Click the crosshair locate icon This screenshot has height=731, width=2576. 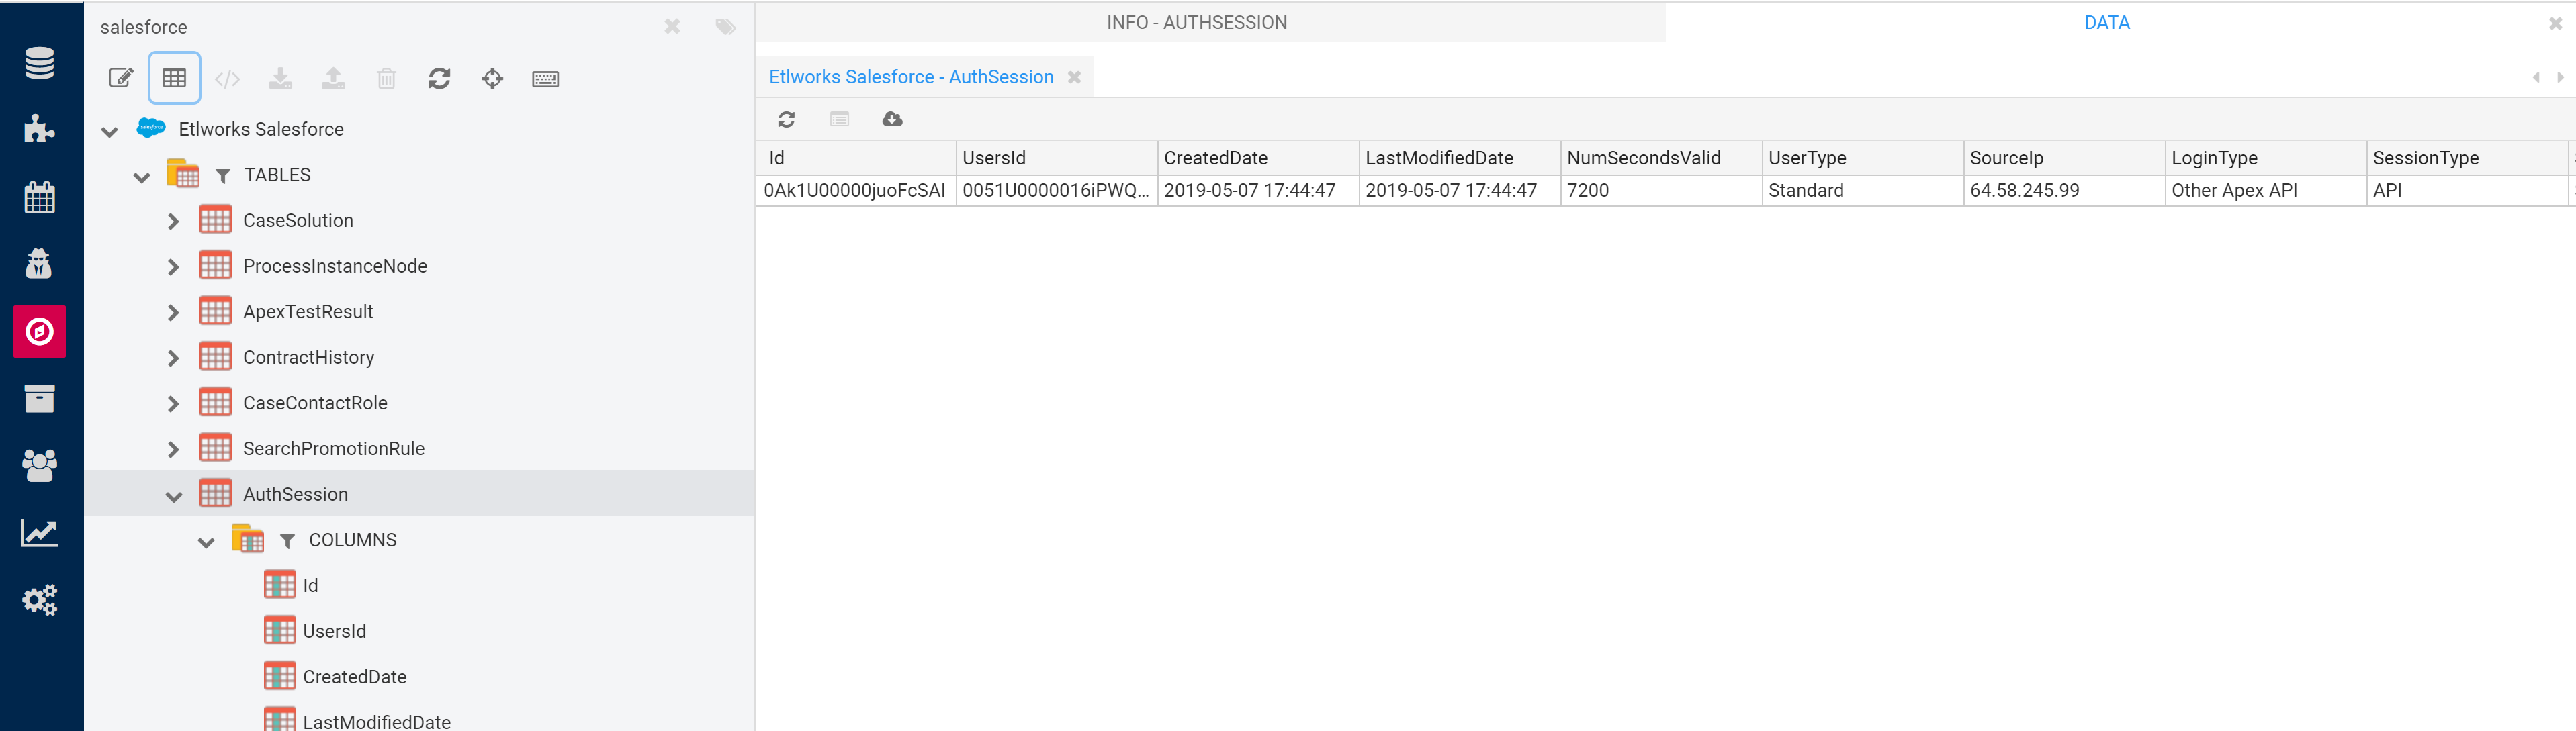[492, 78]
